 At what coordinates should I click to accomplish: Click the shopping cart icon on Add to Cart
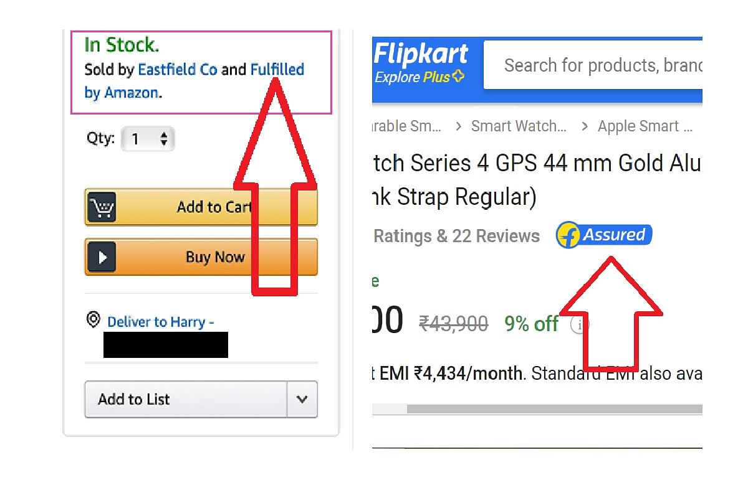pos(101,207)
